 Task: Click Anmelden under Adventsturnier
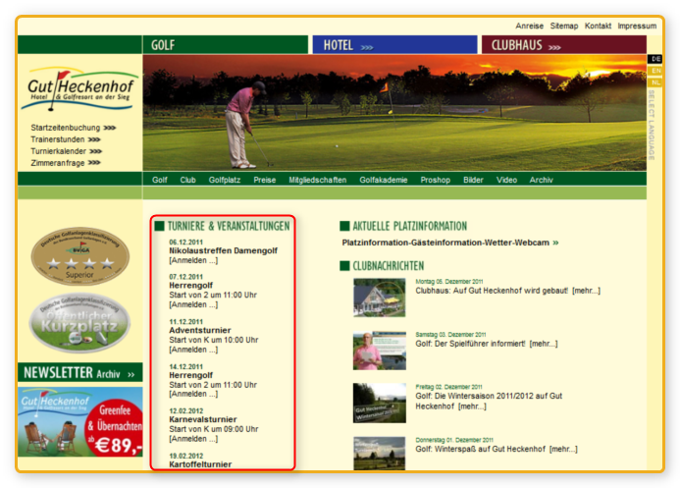click(193, 350)
